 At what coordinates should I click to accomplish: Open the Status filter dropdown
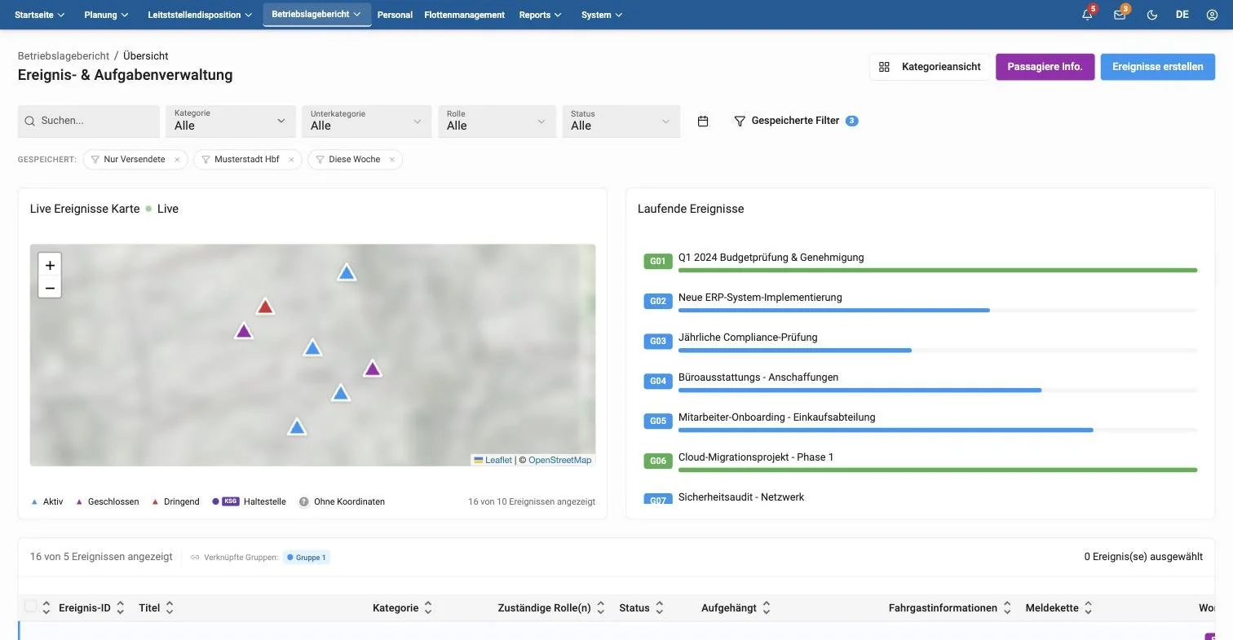[621, 121]
